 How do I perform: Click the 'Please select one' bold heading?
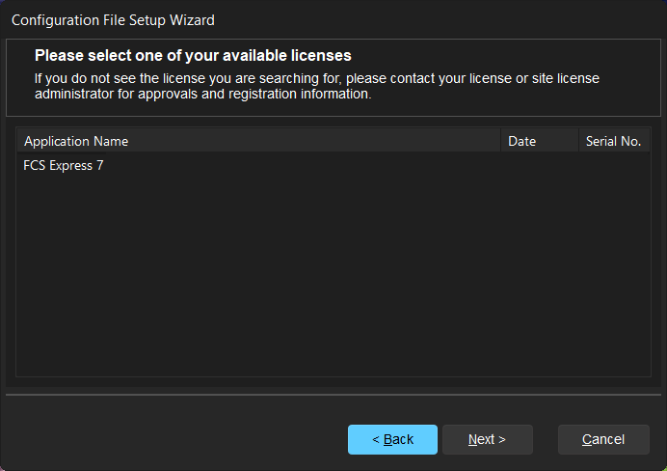click(x=193, y=56)
